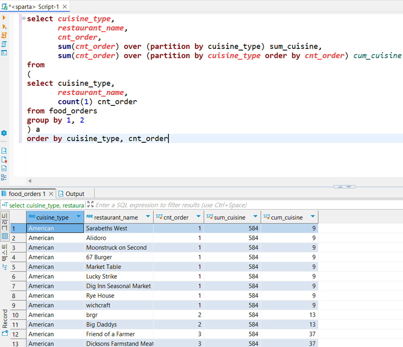The height and width of the screenshot is (347, 403).
Task: Close the Script-1 editor tab
Action: click(x=65, y=7)
